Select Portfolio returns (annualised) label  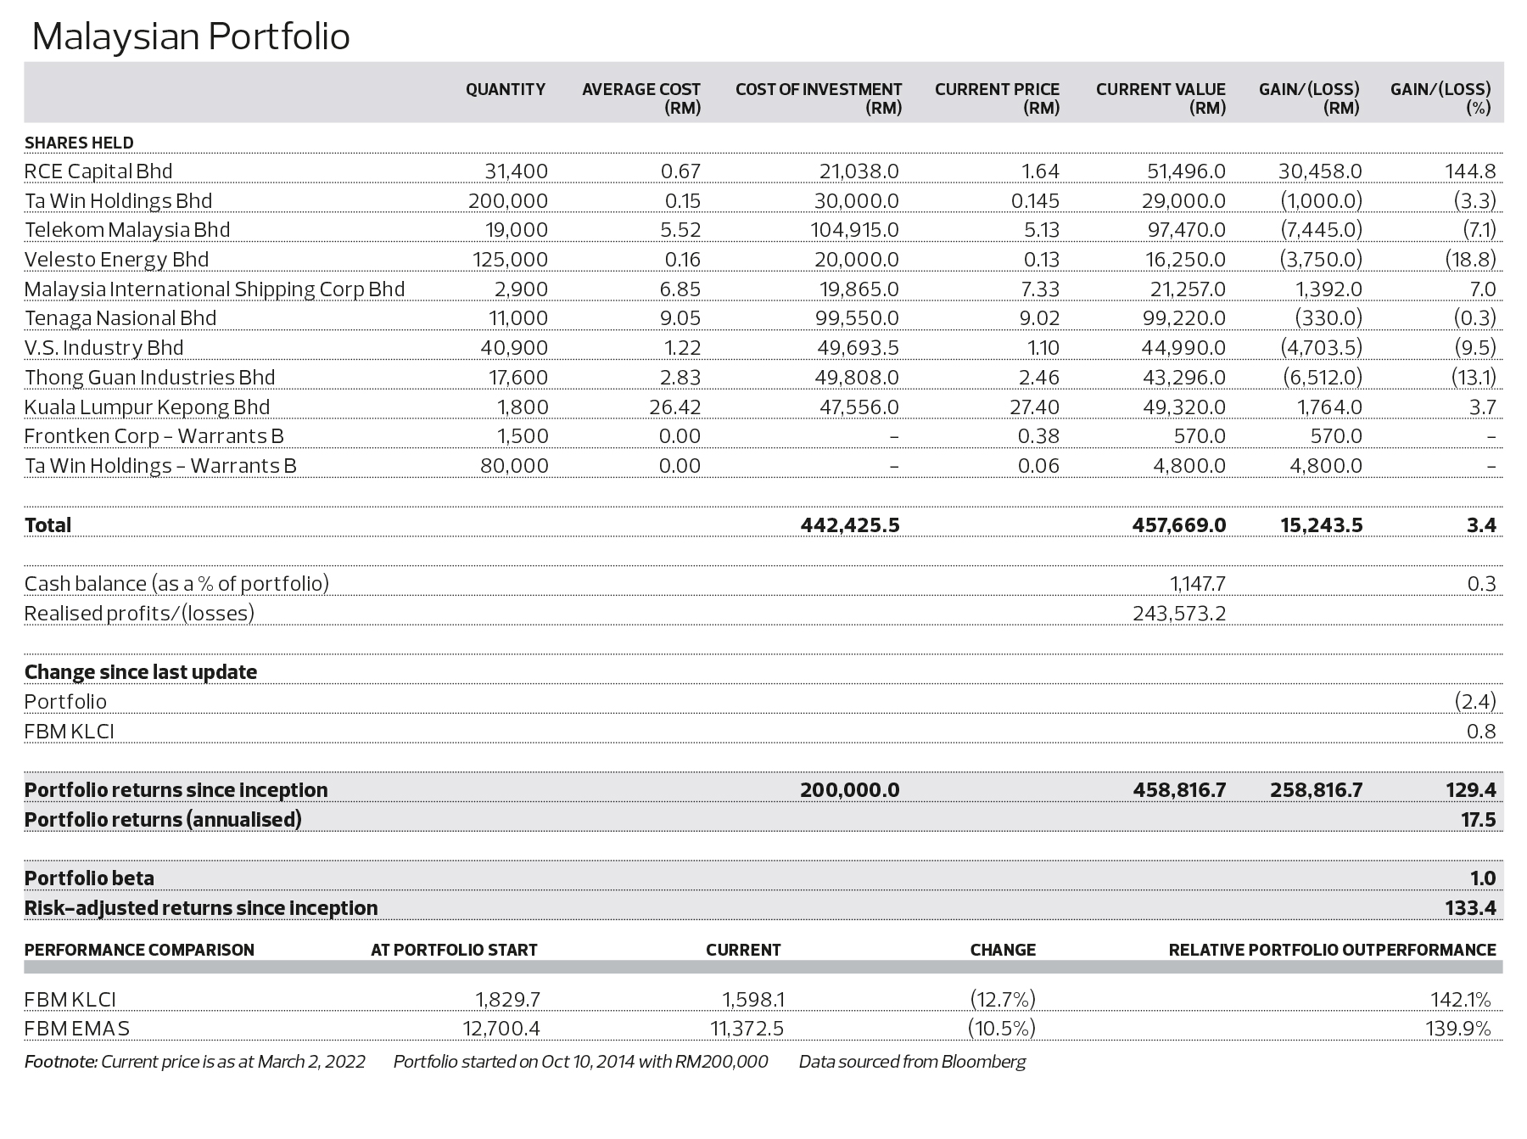(x=163, y=820)
